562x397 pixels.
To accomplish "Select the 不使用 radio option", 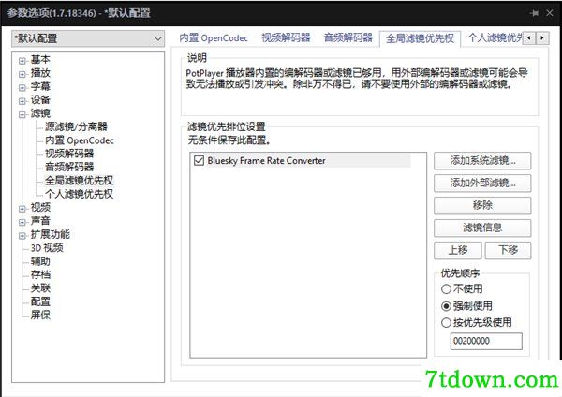I will click(462, 288).
